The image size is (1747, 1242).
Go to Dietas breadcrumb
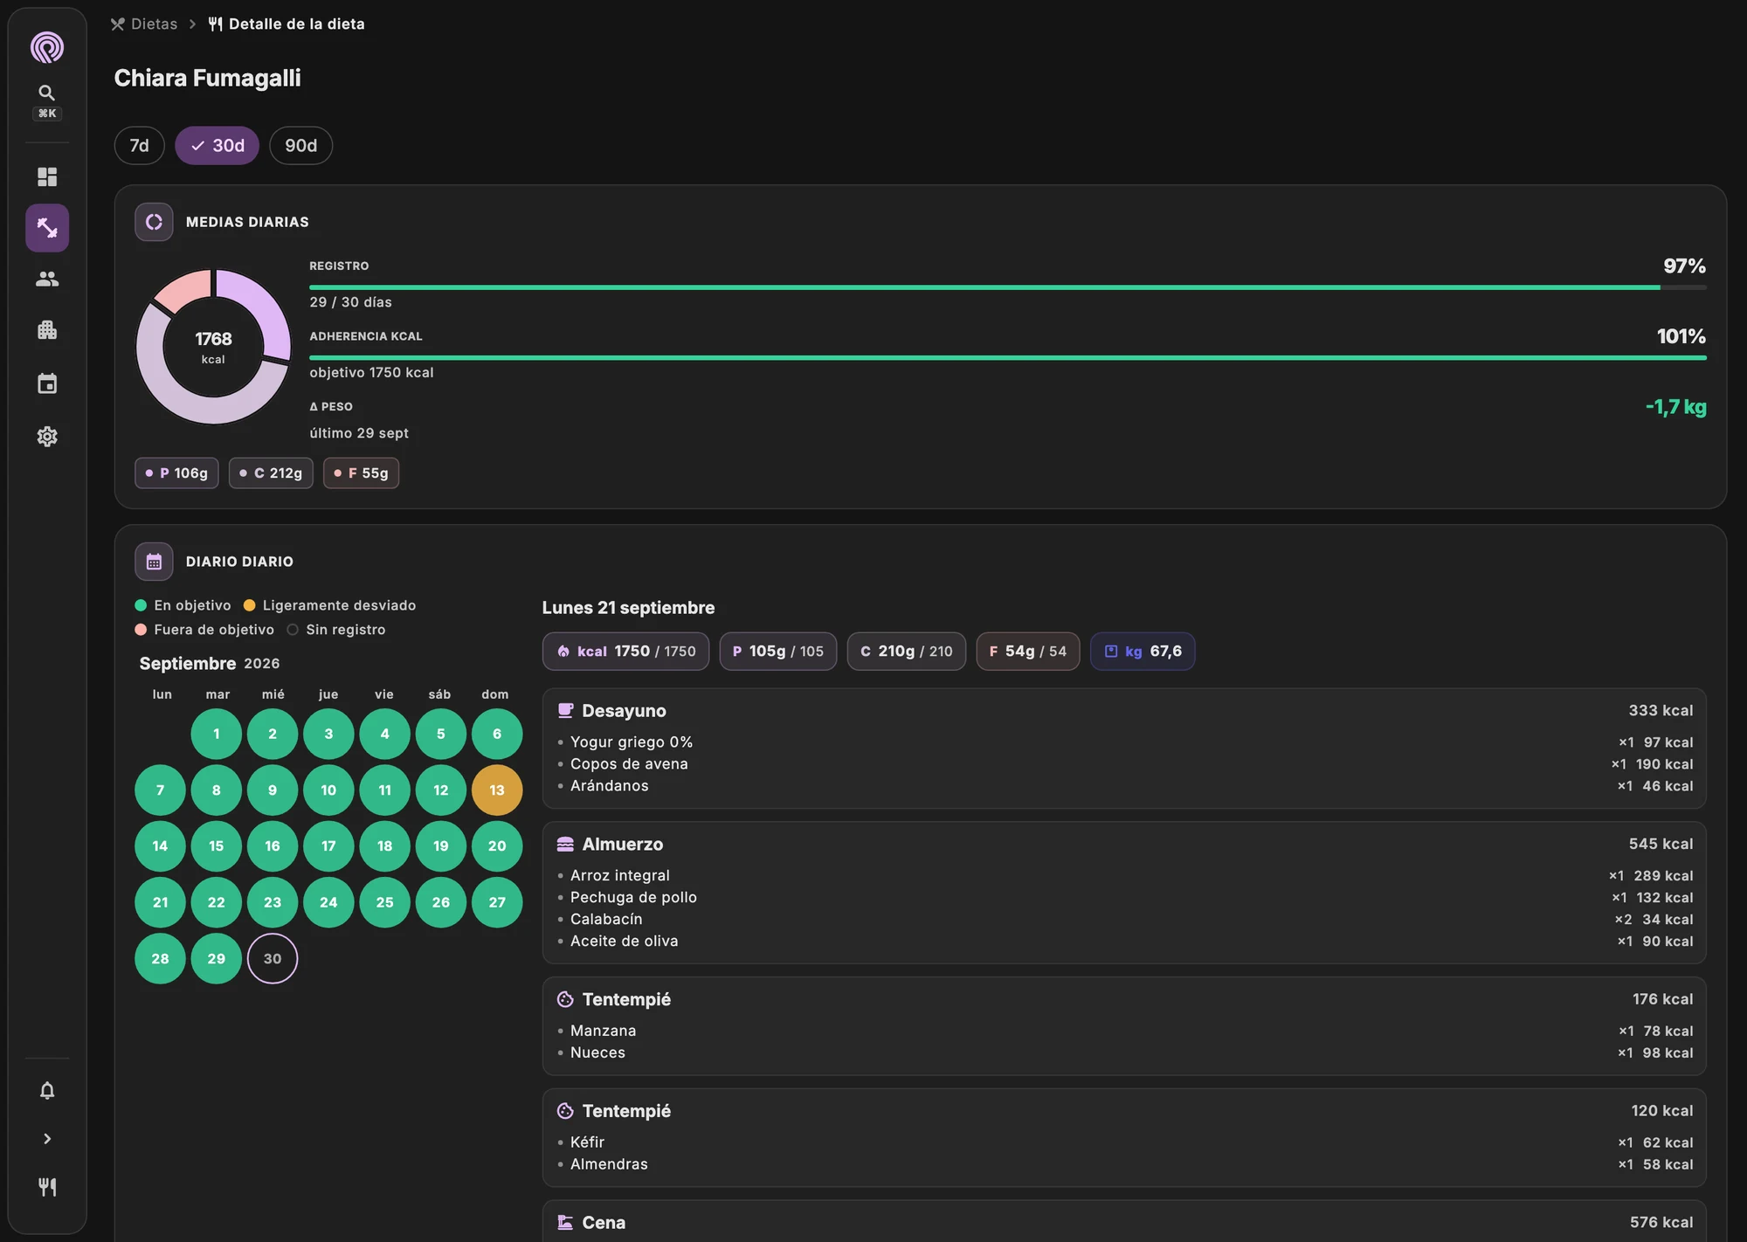pos(144,24)
